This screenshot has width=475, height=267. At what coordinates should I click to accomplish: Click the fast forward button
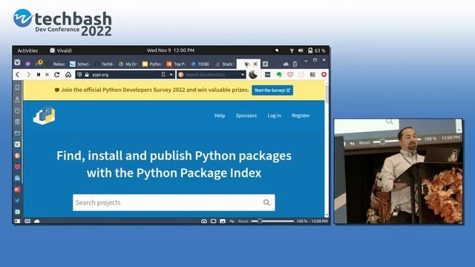point(47,74)
